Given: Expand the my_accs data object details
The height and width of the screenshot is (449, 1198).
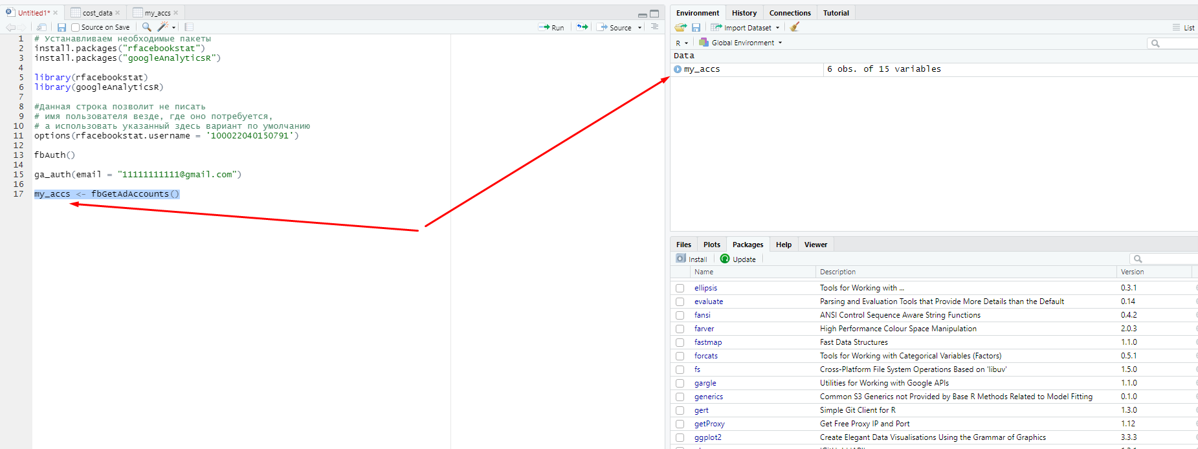Looking at the screenshot, I should [678, 69].
